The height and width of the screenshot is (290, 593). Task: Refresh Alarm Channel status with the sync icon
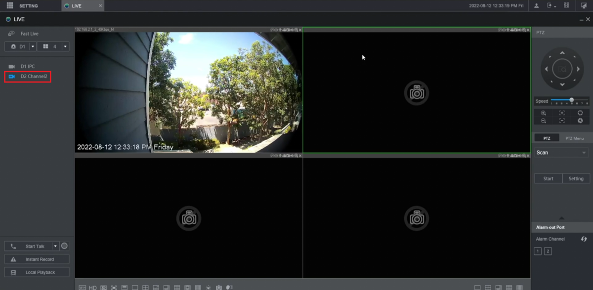click(x=584, y=239)
